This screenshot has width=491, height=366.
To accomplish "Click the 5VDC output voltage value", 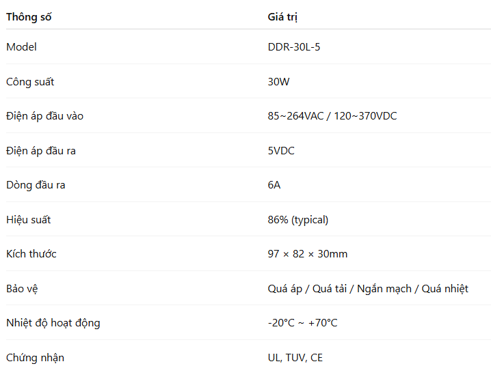I will 281,151.
